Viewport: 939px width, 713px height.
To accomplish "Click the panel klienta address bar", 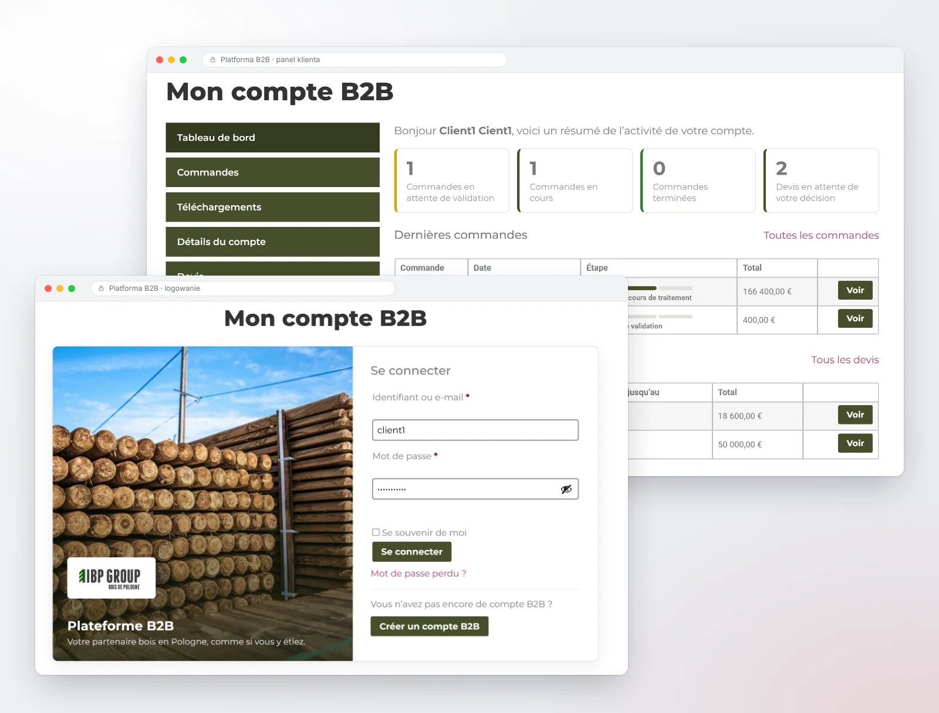I will tap(354, 60).
